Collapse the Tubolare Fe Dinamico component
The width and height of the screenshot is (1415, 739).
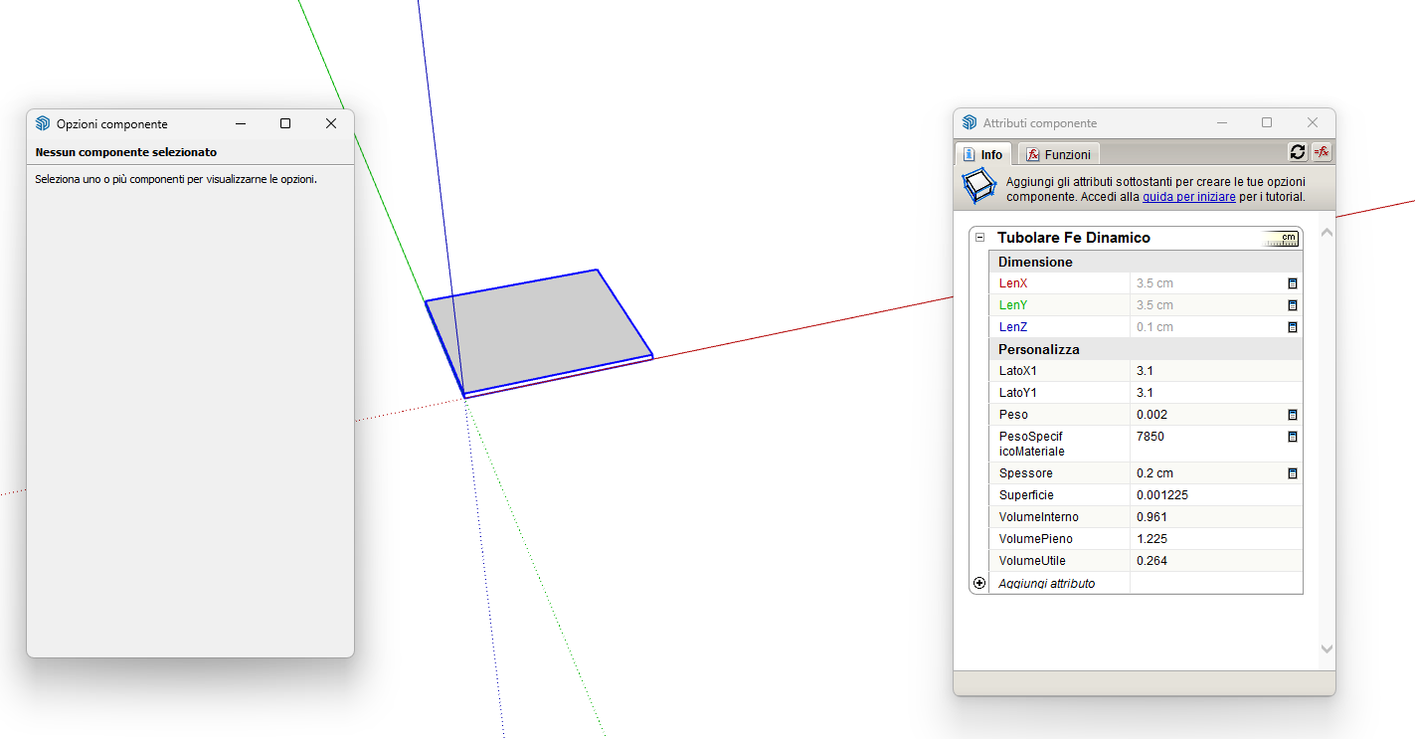979,238
